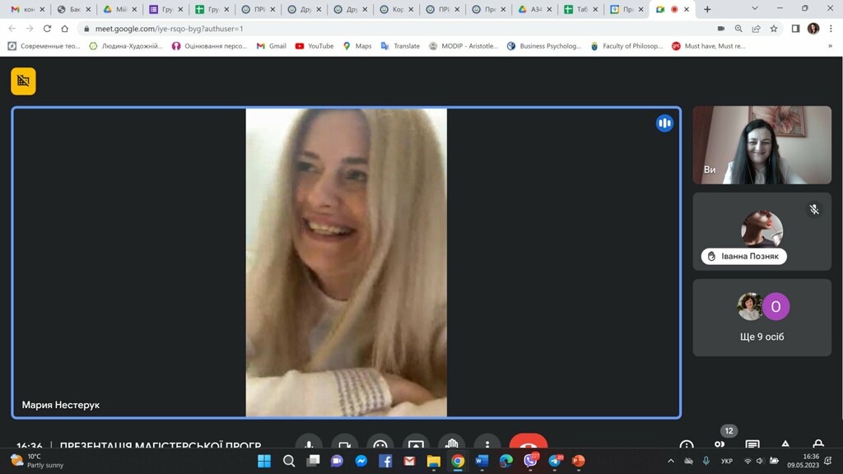Image resolution: width=843 pixels, height=474 pixels.
Task: Bookmark this page with the star icon
Action: [774, 28]
